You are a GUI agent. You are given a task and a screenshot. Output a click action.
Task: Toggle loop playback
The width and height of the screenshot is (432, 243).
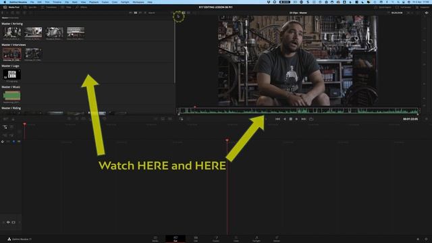pos(311,119)
